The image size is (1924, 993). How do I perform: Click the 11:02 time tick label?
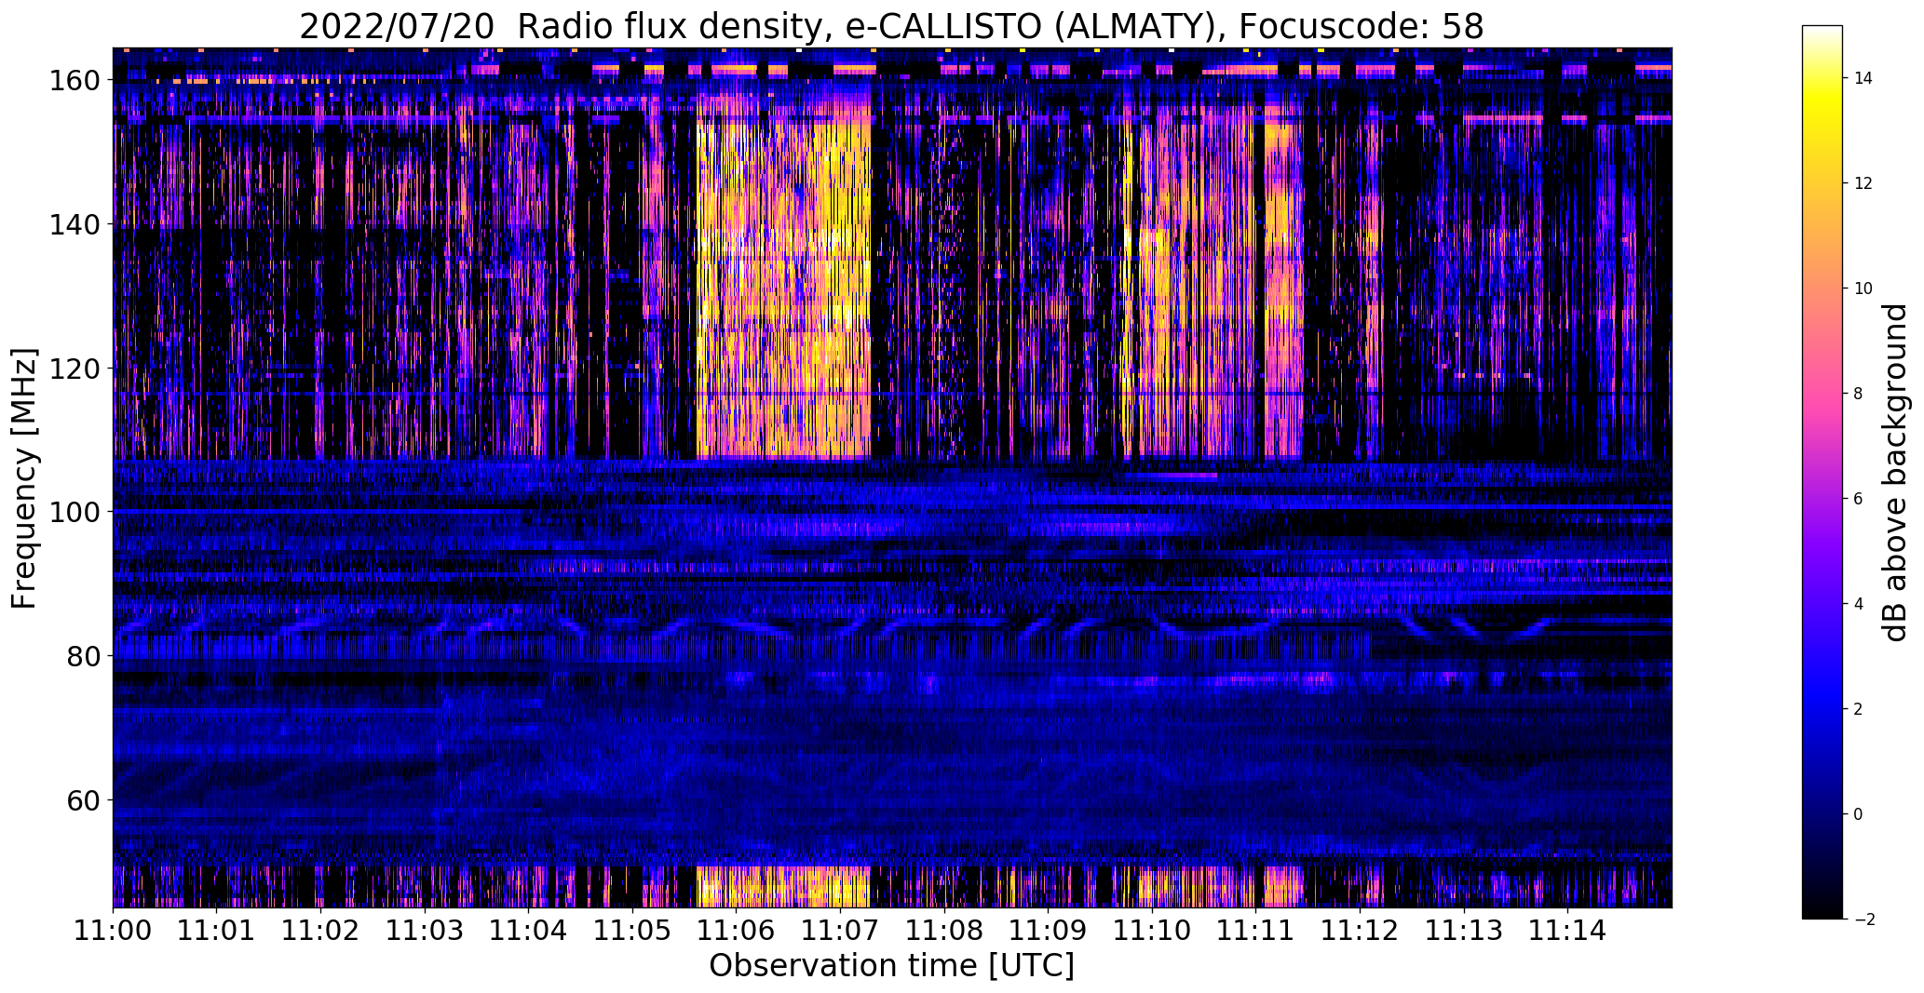pyautogui.click(x=321, y=930)
